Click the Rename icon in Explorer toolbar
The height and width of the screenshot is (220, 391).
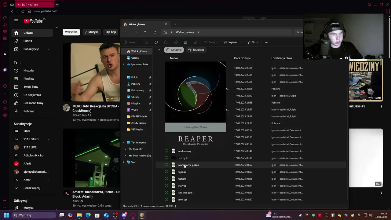(176, 42)
